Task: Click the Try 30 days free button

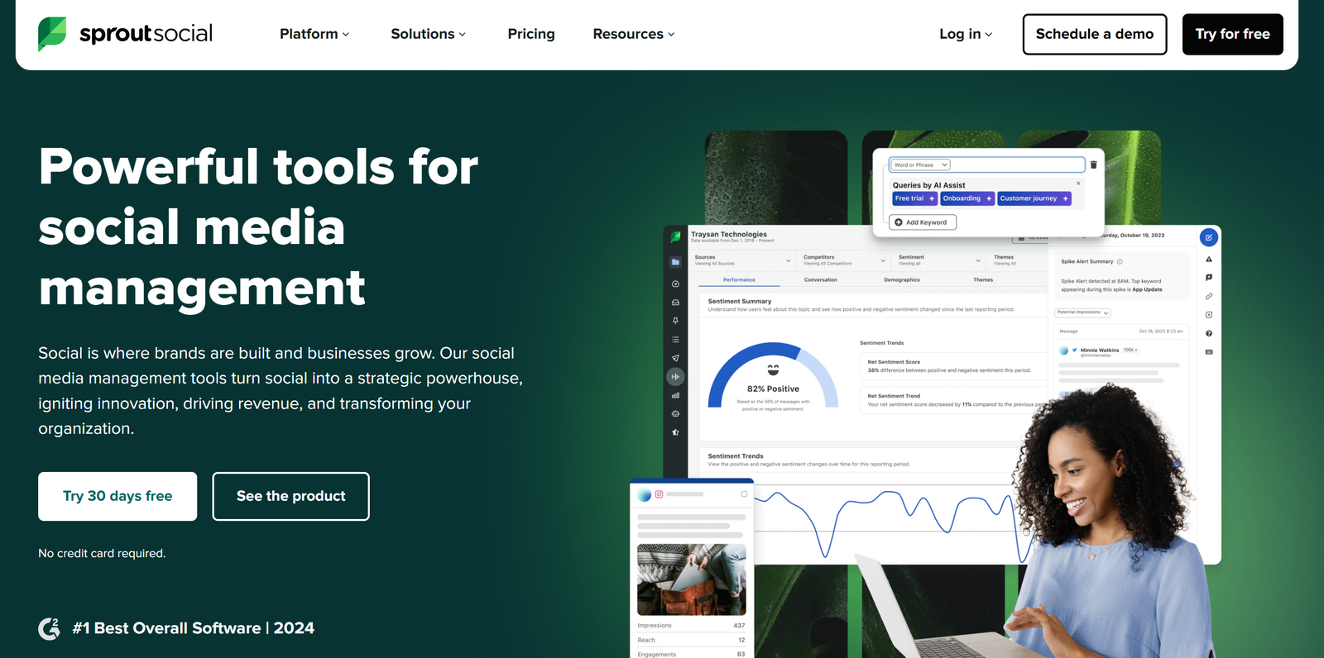Action: pyautogui.click(x=118, y=496)
